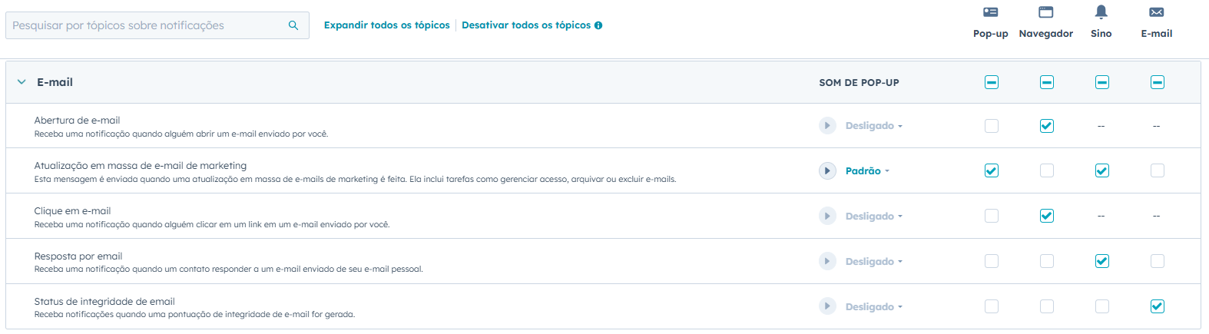Collapse the E-mail section chevron
Image resolution: width=1209 pixels, height=334 pixels.
coord(22,82)
